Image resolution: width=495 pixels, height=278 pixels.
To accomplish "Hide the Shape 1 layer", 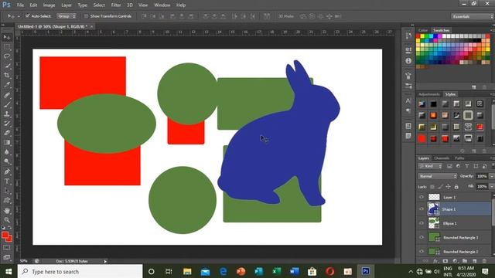I will pyautogui.click(x=422, y=209).
